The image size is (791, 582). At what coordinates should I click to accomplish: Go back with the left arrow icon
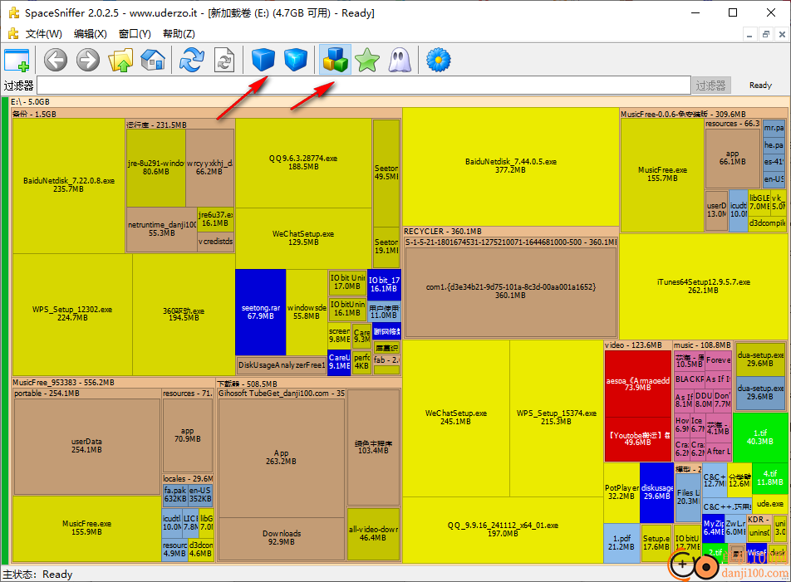[56, 61]
